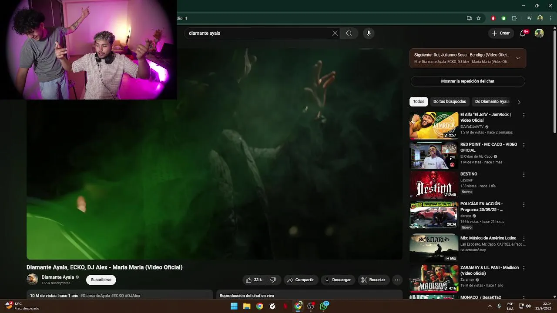Open options for Mix Música de América Latina

524,239
